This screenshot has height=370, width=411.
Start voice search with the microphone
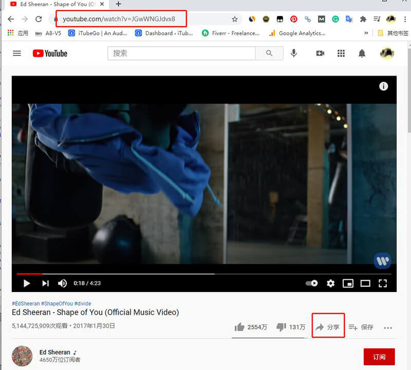[294, 53]
